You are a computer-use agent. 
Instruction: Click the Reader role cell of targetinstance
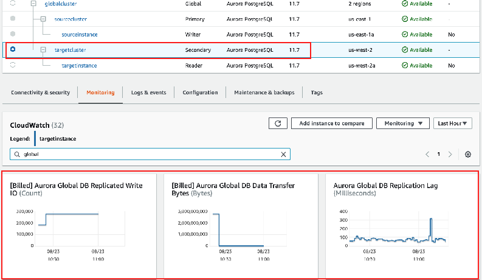tap(194, 66)
